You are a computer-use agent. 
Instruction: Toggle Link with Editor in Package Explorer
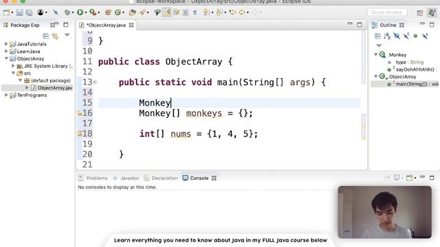[x=55, y=36]
